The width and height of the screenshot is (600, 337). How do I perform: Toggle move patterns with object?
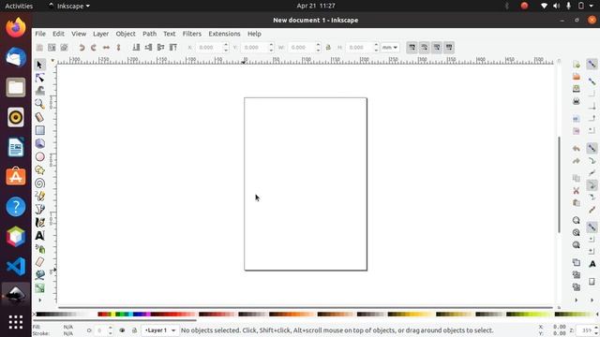click(449, 48)
